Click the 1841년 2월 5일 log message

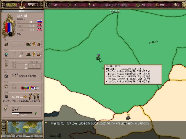tap(99, 124)
